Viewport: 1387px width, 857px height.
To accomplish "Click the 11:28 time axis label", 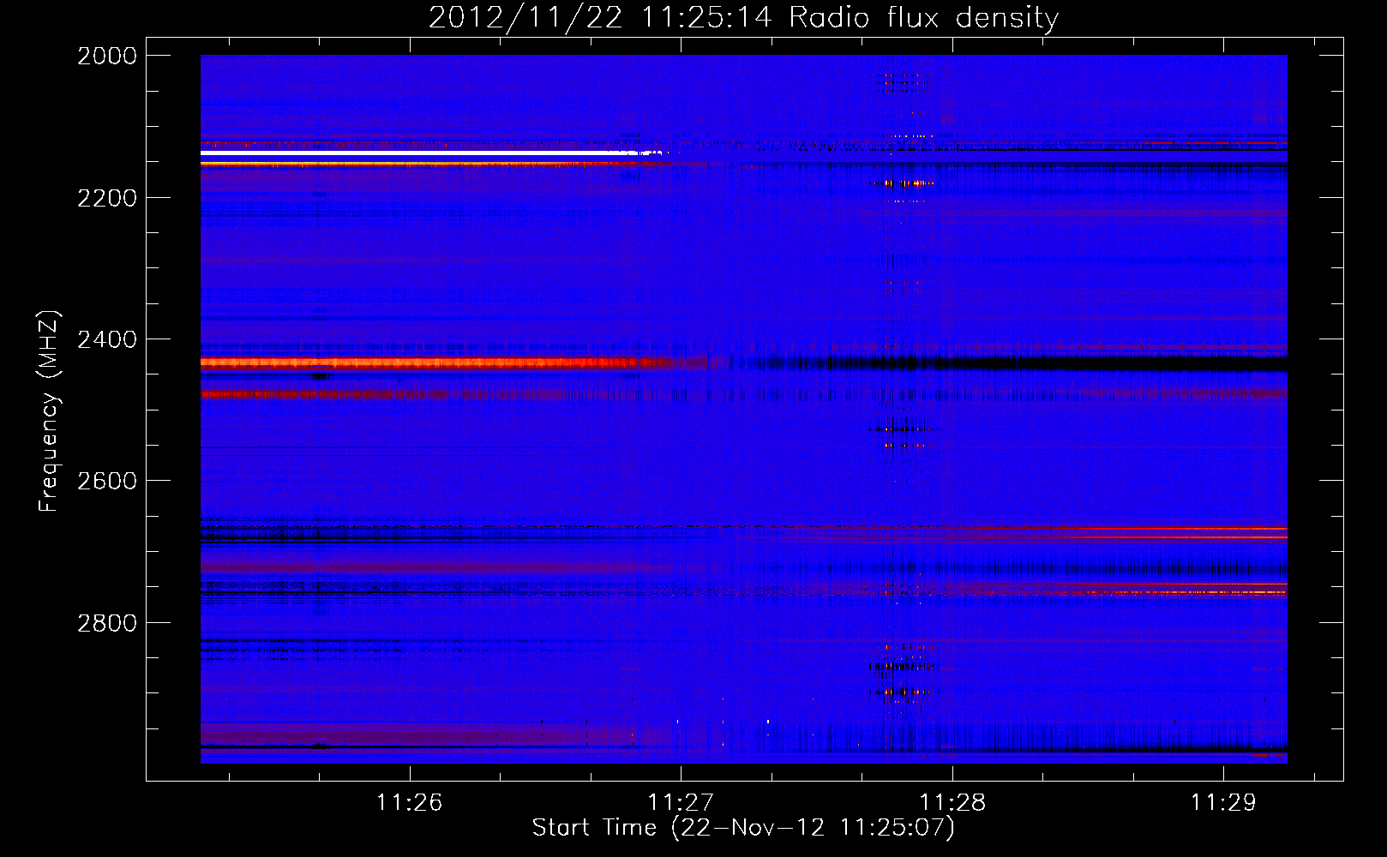I will pos(952,802).
